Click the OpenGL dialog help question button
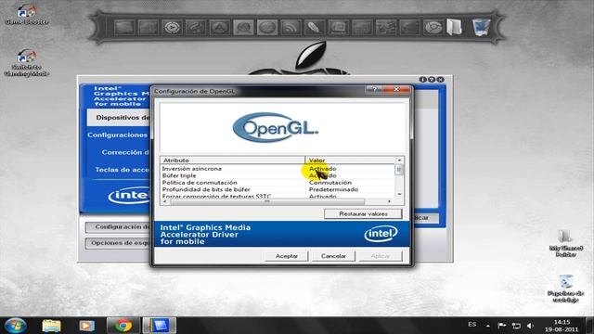 point(374,89)
